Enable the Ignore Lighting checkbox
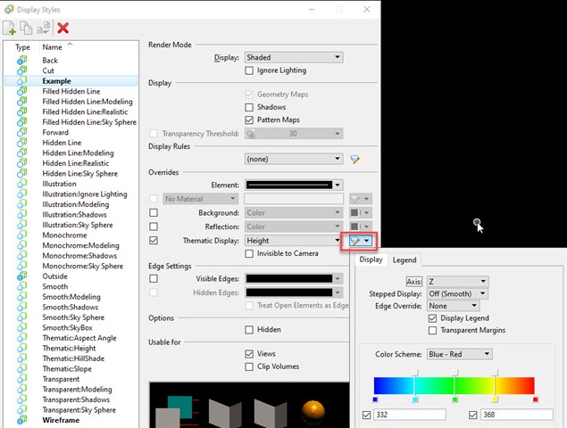The height and width of the screenshot is (428, 567). click(x=249, y=70)
